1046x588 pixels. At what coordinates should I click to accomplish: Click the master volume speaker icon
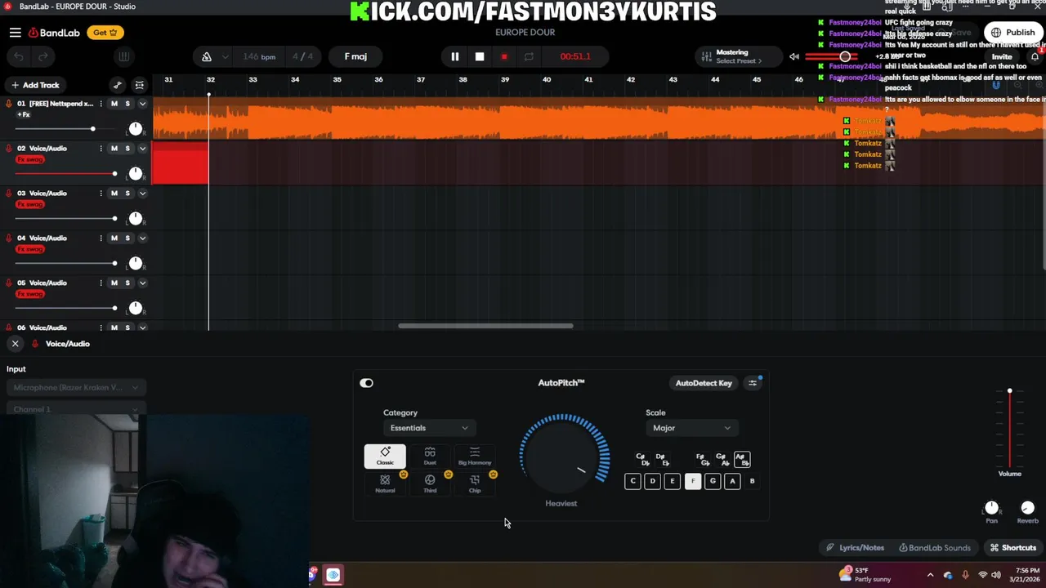coord(793,56)
